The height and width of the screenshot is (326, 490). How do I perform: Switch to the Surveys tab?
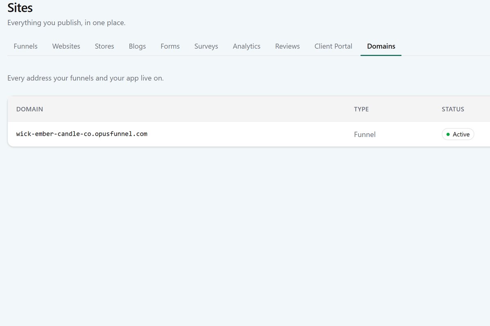pos(206,46)
